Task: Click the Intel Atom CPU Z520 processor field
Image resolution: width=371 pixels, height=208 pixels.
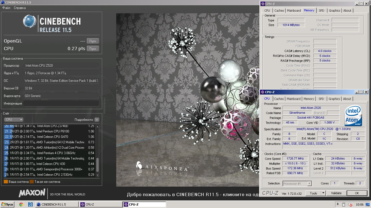Action: click(61, 66)
